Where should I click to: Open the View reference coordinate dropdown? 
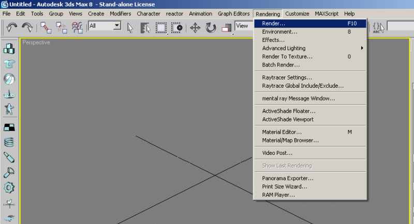[244, 26]
